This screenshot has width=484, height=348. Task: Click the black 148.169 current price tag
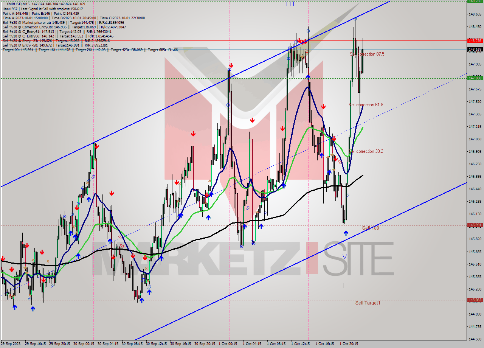tap(475, 49)
